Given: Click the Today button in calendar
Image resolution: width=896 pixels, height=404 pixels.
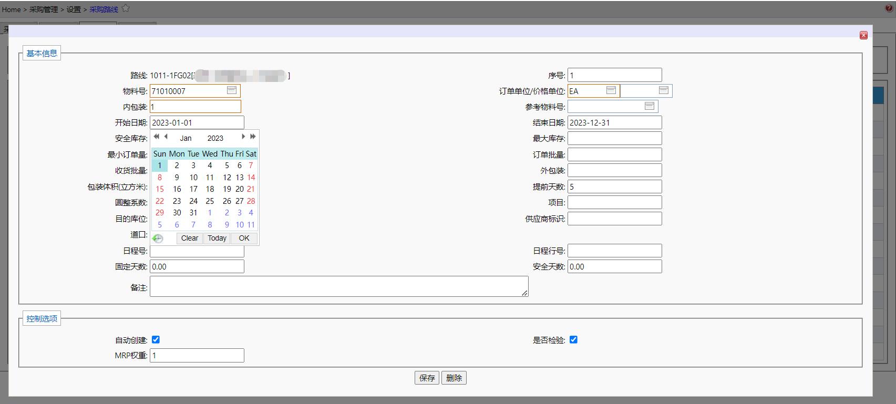Looking at the screenshot, I should tap(217, 238).
